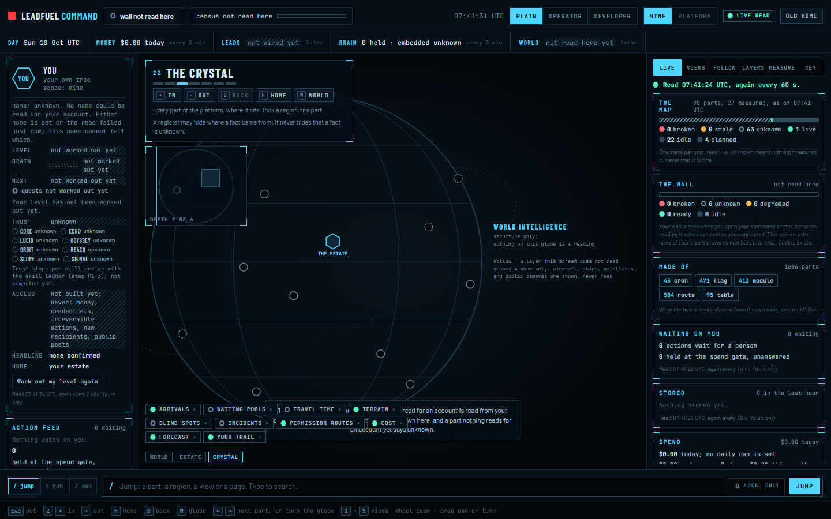Open the Follow tab
This screenshot has height=519, width=831.
724,68
